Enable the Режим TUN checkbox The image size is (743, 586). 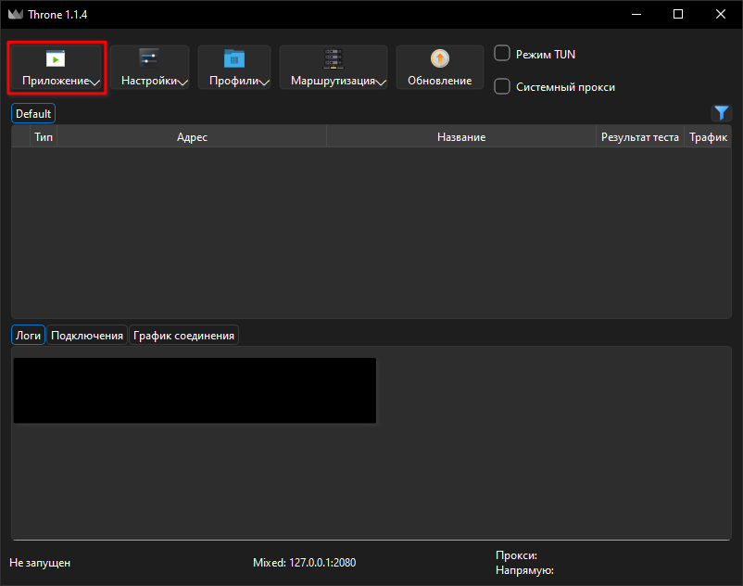(x=502, y=53)
